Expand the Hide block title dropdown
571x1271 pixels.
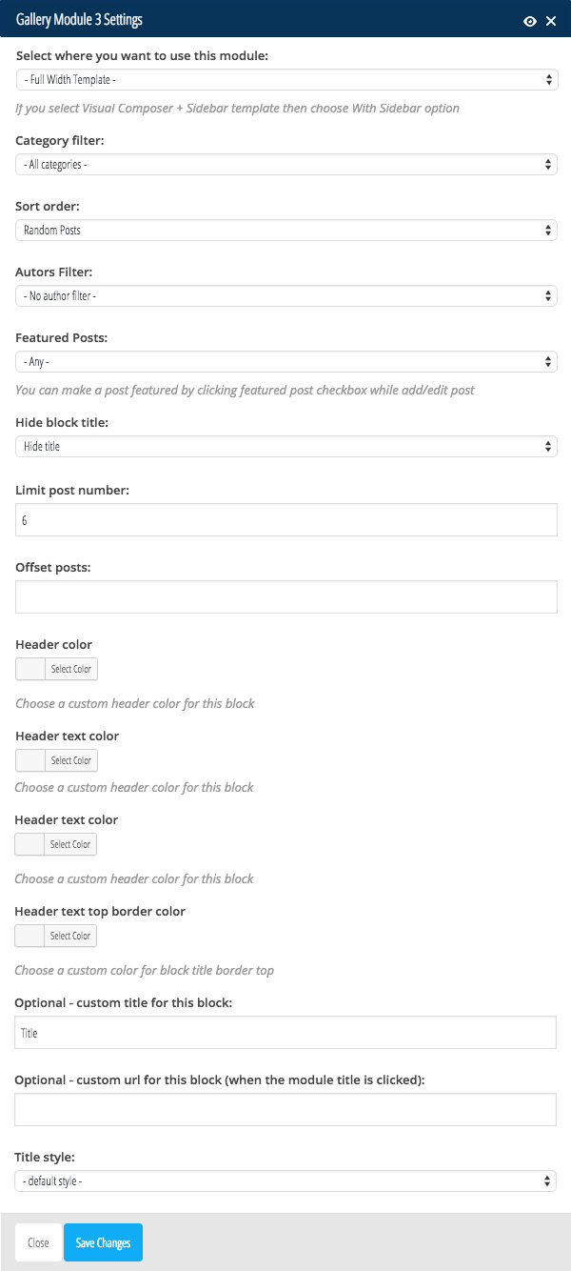coord(285,446)
